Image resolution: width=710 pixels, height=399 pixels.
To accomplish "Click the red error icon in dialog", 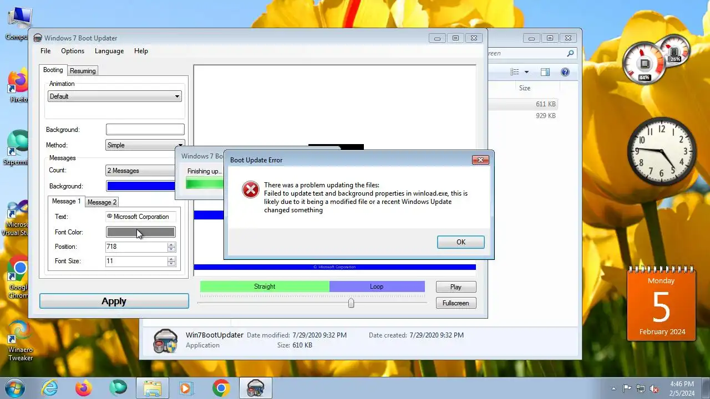I will coord(251,190).
